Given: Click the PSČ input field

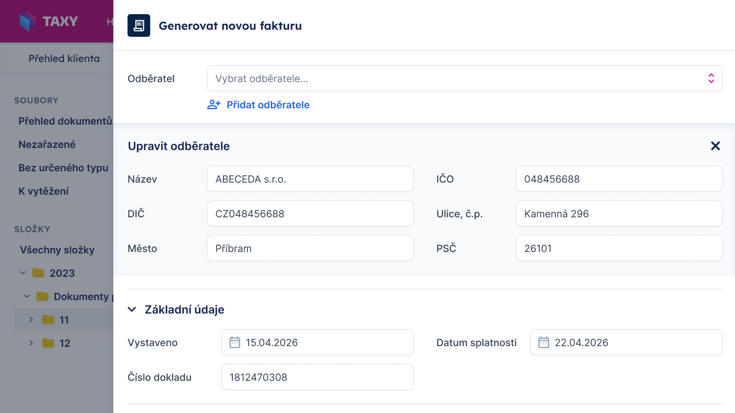Looking at the screenshot, I should click(619, 248).
